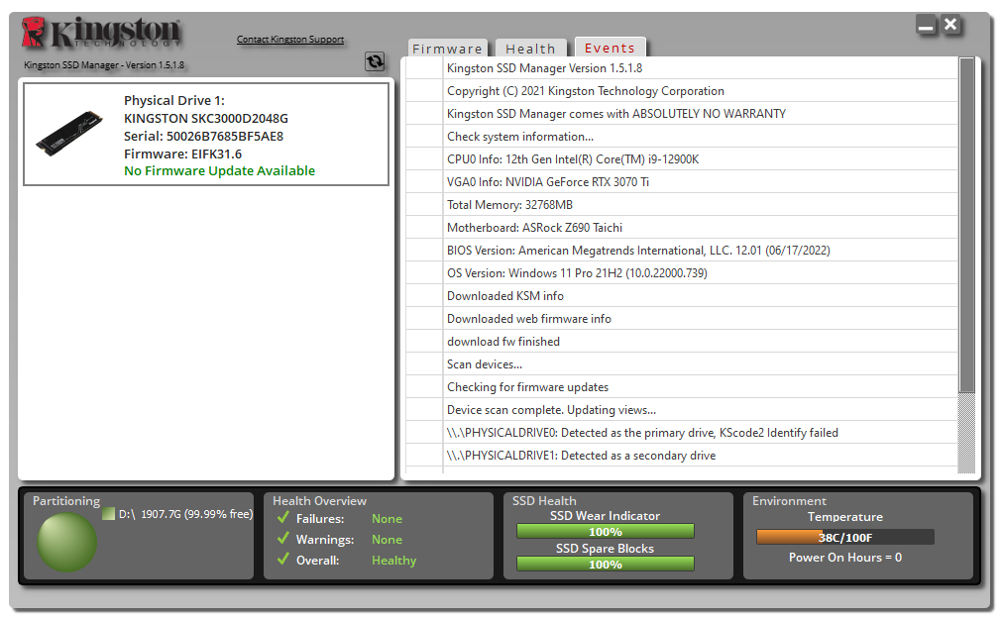Click the 'SSD Health' panel heading
This screenshot has width=1002, height=620.
click(x=544, y=500)
